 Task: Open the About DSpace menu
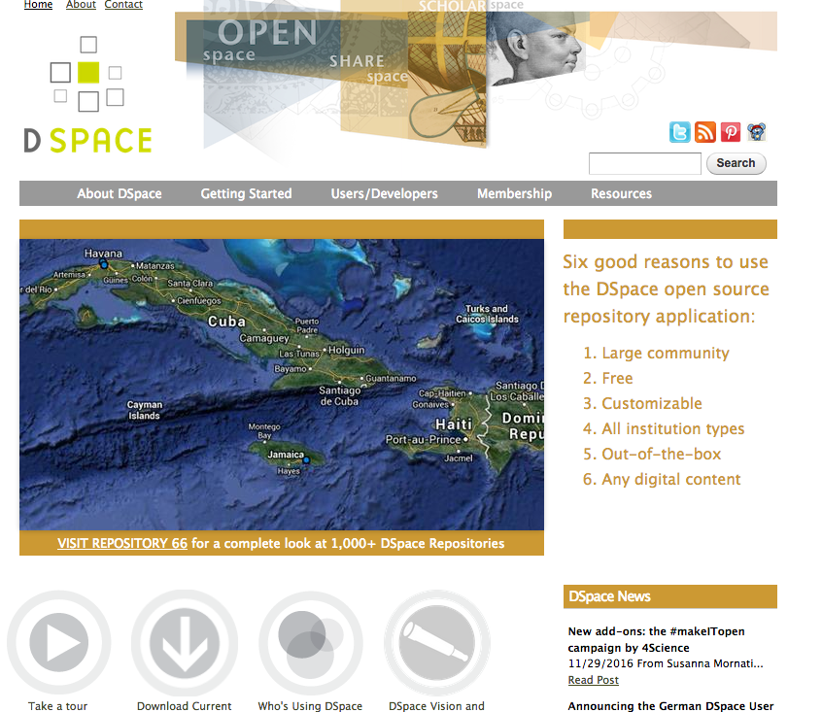pos(120,194)
